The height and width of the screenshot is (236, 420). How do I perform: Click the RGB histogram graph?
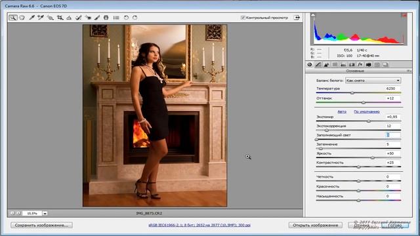pos(359,29)
